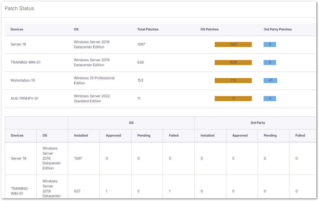Select the orange 112 OS patches bar

233,80
